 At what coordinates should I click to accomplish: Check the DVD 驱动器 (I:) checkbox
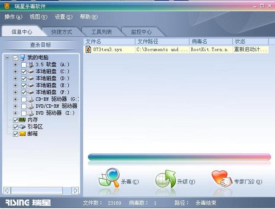(24, 113)
